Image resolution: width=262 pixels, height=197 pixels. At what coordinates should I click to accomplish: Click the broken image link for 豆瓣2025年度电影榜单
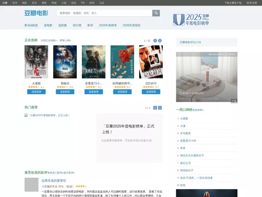click(47, 115)
